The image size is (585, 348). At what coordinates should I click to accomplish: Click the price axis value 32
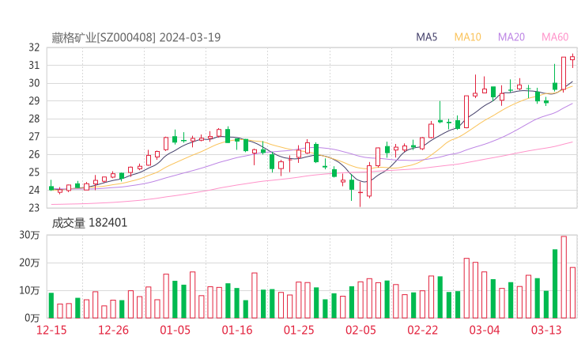[x=34, y=47]
